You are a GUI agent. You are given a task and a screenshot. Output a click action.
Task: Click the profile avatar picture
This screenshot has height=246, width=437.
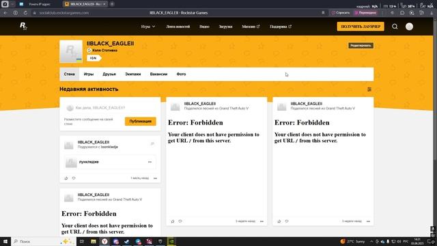pos(71,51)
